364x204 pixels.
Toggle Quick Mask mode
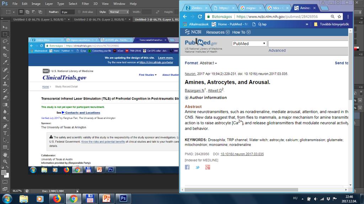tap(5, 182)
